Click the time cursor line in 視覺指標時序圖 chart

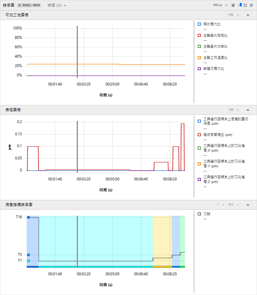click(x=77, y=241)
